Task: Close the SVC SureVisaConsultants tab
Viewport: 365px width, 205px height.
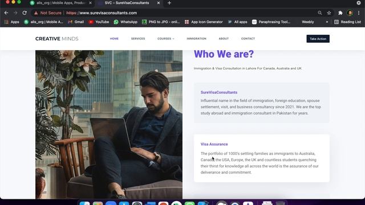Action: pos(159,3)
